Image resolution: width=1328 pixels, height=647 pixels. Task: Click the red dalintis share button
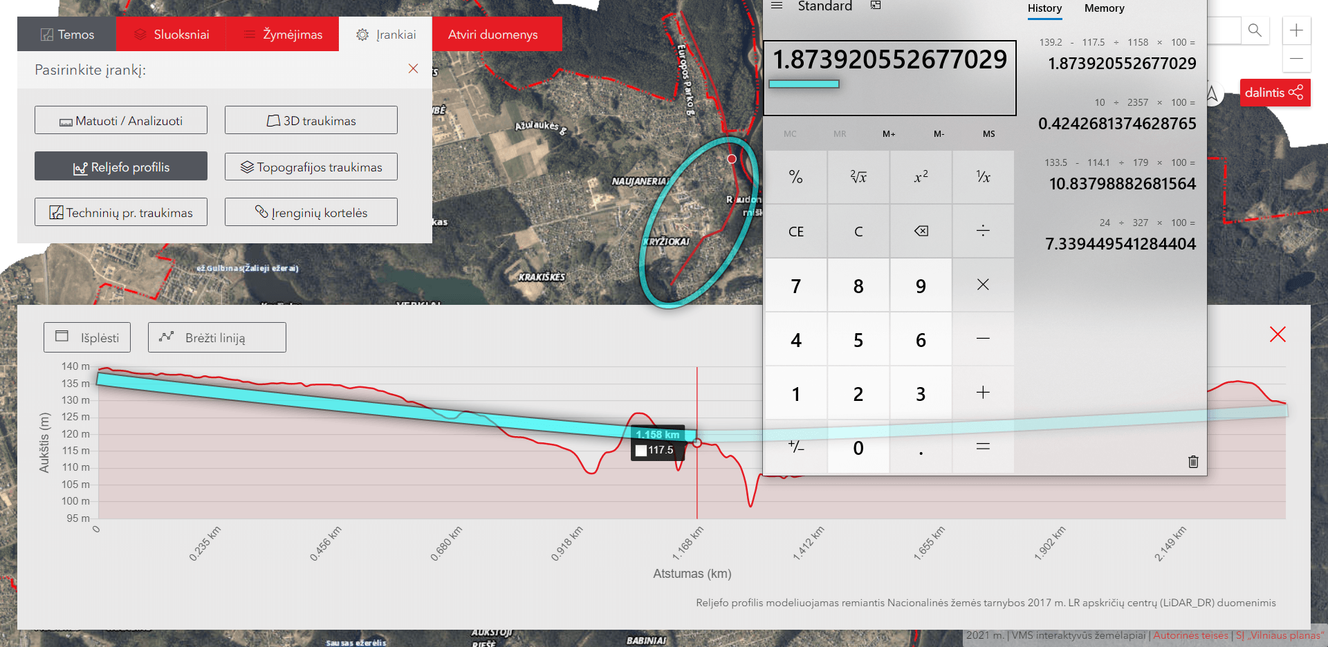tap(1274, 93)
